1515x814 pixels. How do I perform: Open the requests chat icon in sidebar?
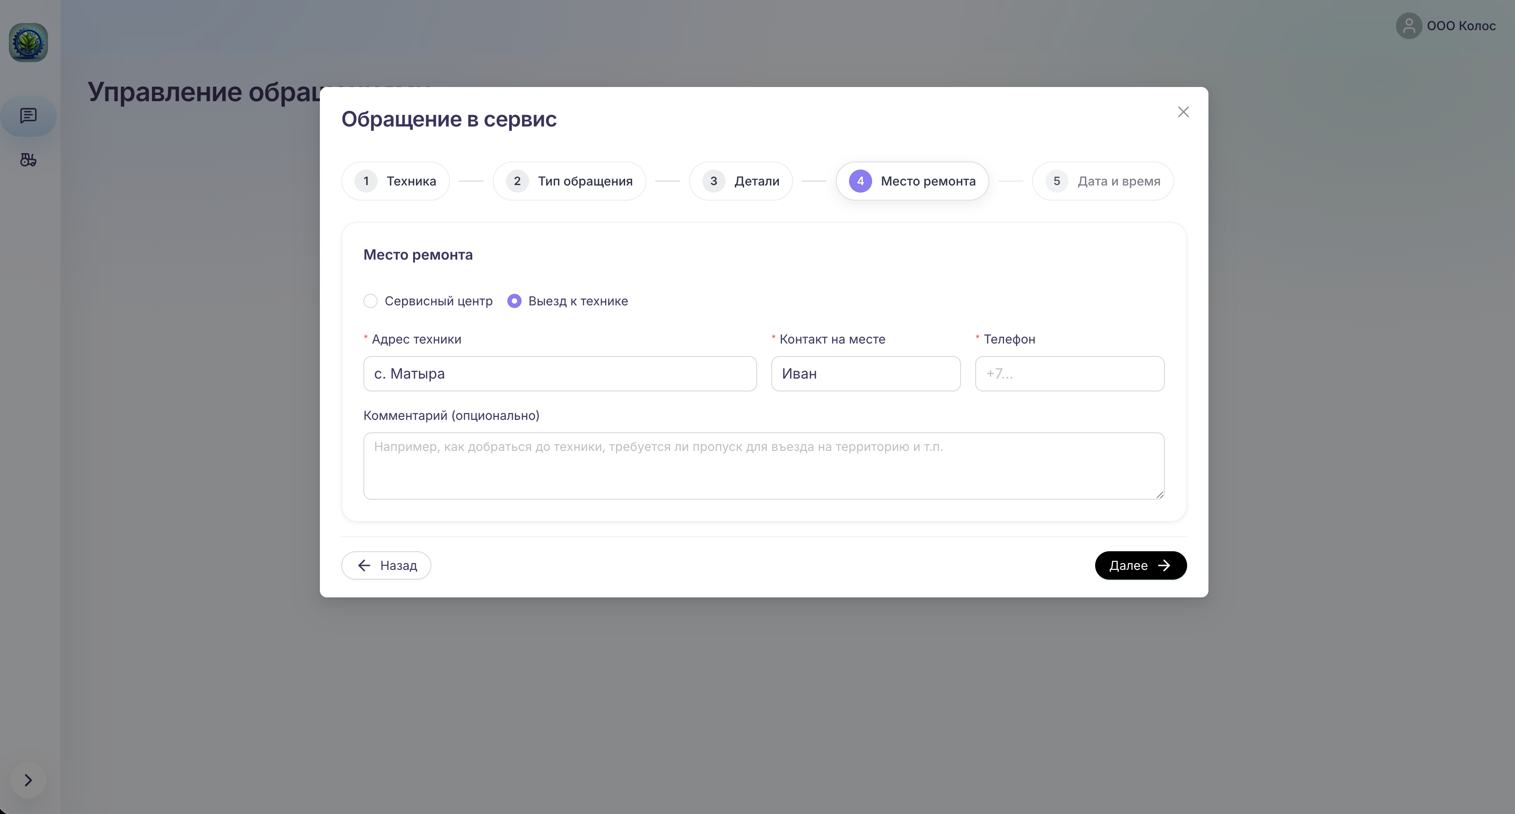point(28,116)
